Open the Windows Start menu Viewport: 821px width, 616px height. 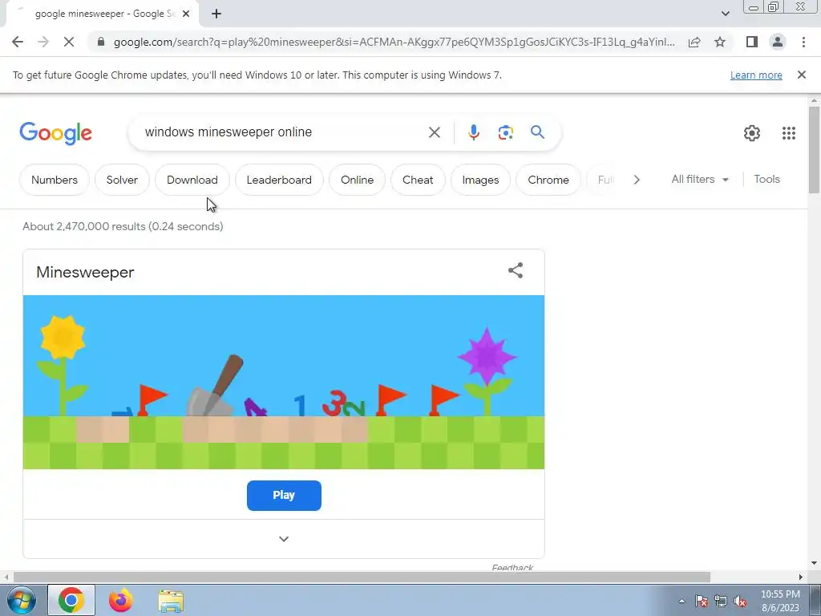(x=21, y=600)
